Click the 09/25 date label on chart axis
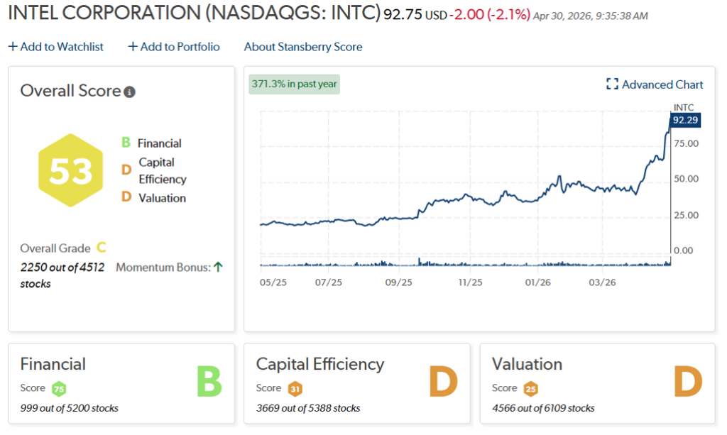Viewport: 727px width, 435px height. (399, 282)
